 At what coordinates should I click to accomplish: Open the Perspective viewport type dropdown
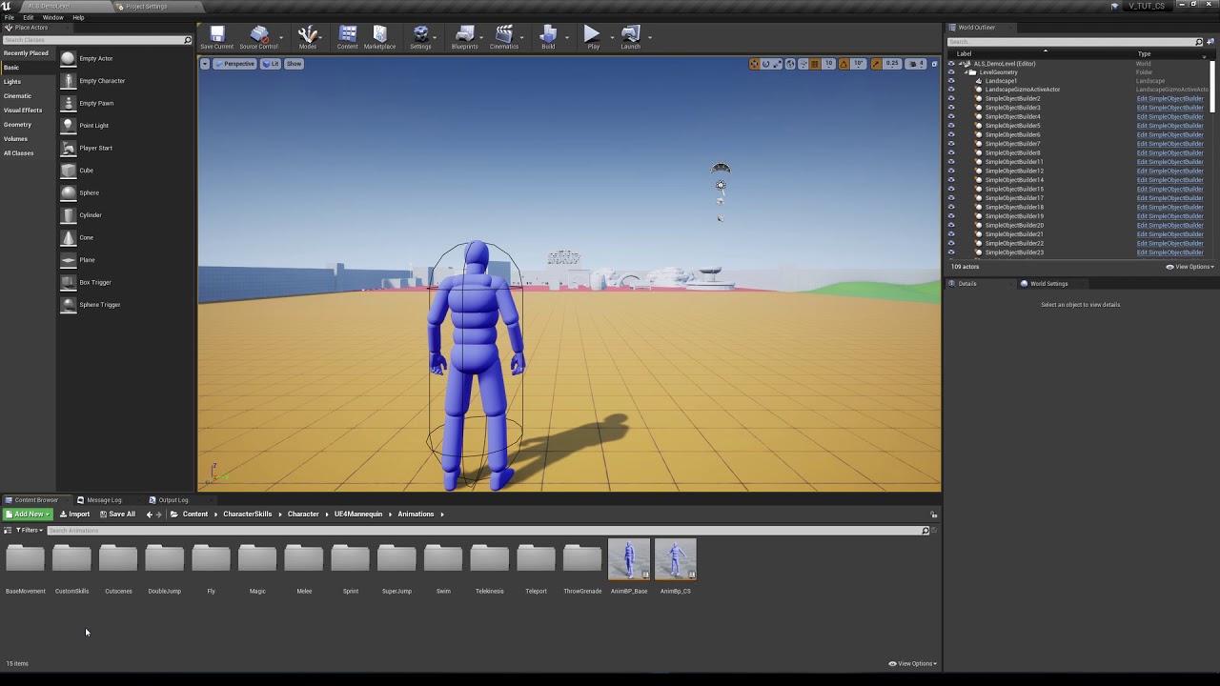pyautogui.click(x=234, y=64)
